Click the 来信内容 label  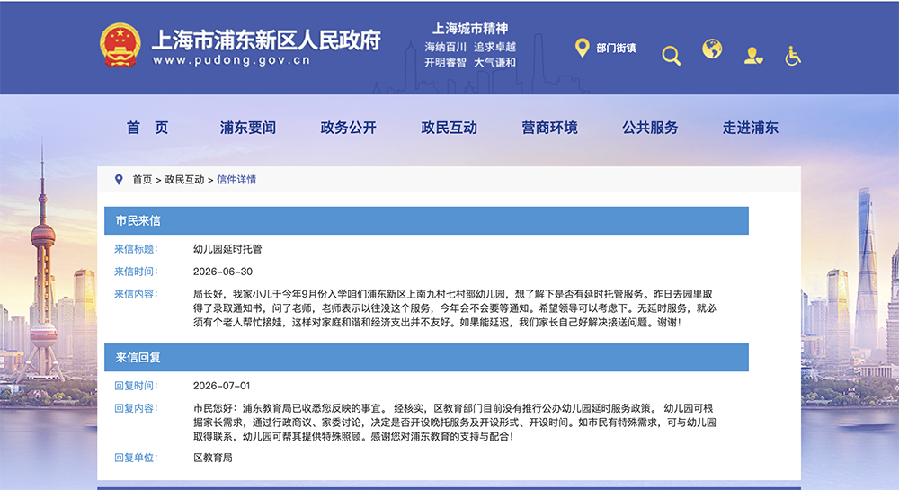click(x=136, y=294)
